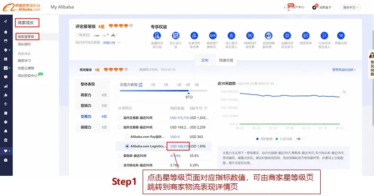Click the USD 375,778 value link

[x=179, y=118]
